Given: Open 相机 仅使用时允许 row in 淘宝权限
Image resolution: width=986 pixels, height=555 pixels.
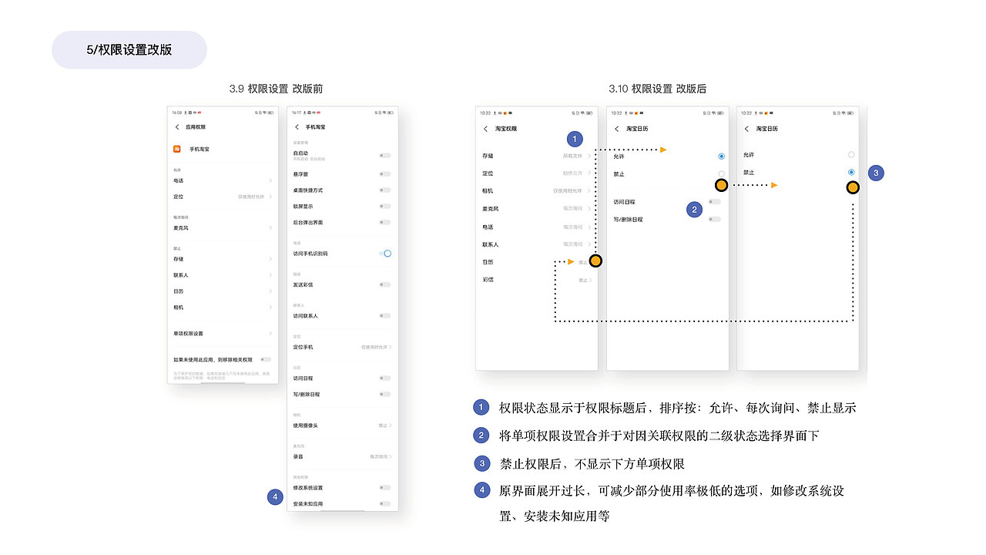Looking at the screenshot, I should pyautogui.click(x=537, y=190).
